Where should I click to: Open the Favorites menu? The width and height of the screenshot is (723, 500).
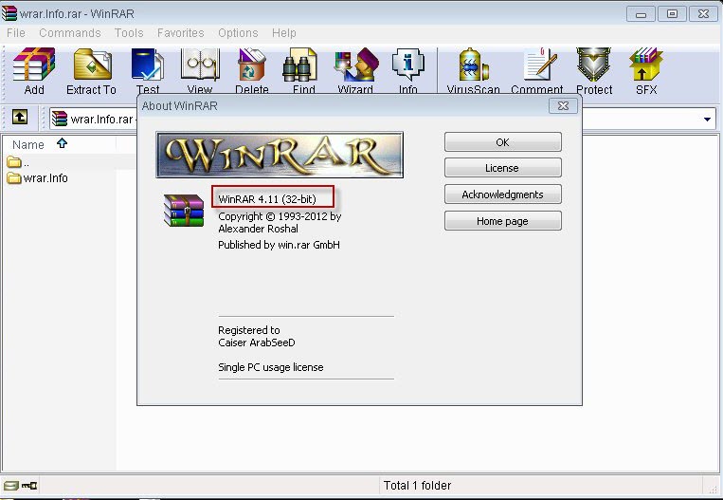pyautogui.click(x=180, y=33)
